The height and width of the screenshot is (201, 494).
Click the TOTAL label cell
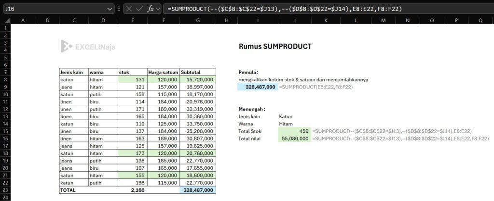(x=74, y=190)
